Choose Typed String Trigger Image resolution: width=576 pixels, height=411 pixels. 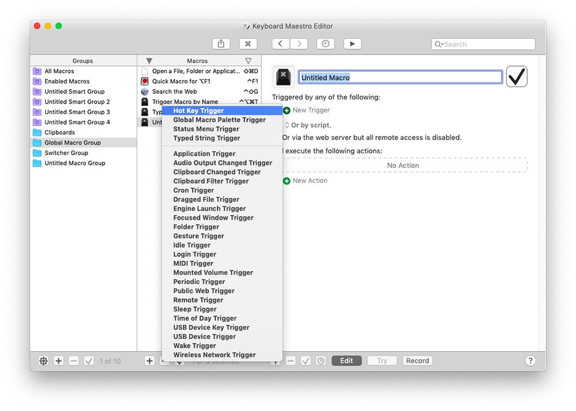point(222,138)
